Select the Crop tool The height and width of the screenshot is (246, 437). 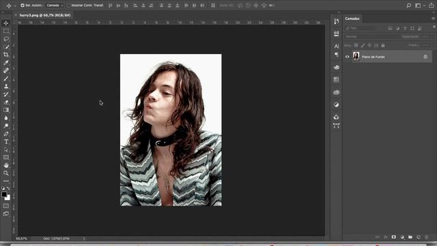(6, 55)
